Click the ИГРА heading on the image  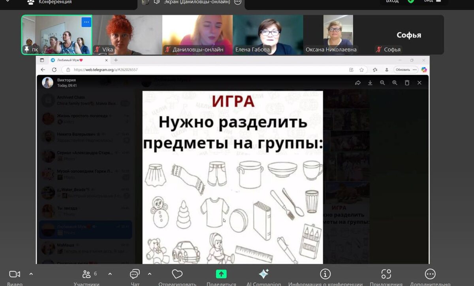233,101
